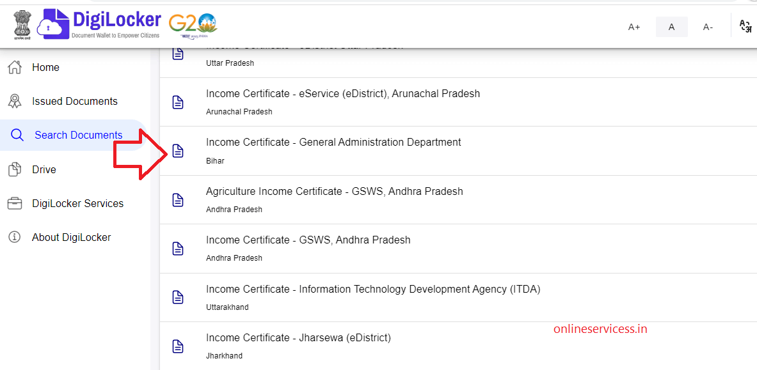Click A+ to increase font size
The image size is (757, 370).
click(x=633, y=27)
